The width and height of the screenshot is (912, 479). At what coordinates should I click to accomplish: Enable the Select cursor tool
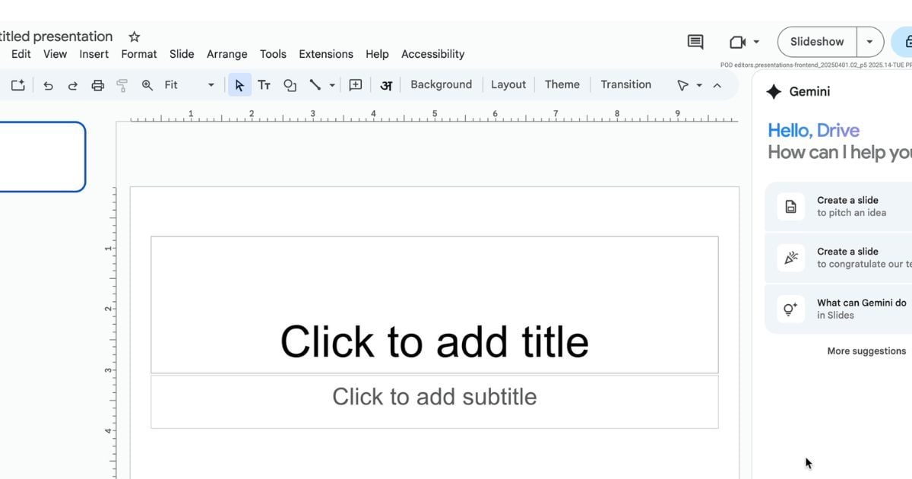click(x=239, y=85)
